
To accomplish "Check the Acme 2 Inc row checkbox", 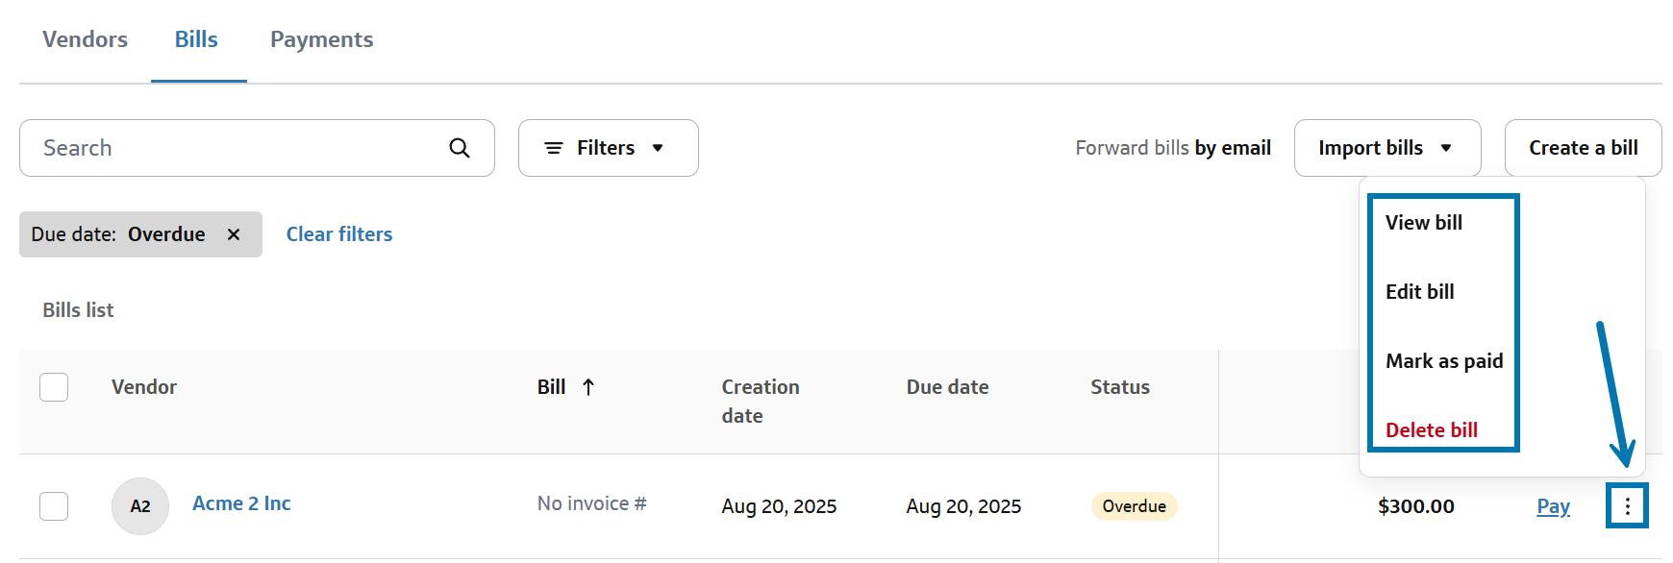I will [x=54, y=506].
